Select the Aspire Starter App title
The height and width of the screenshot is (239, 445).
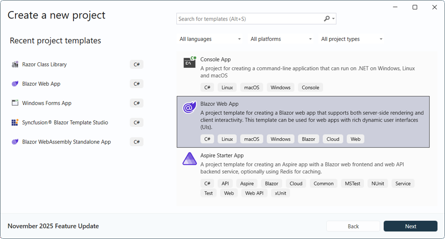tap(222, 155)
